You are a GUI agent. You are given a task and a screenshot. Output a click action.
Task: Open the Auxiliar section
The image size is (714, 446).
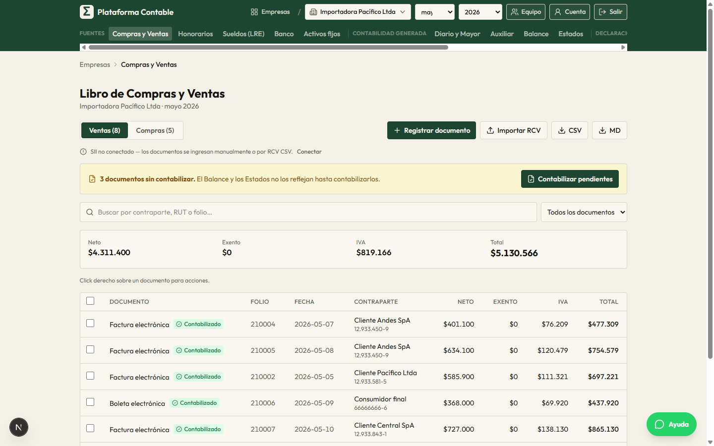(x=502, y=34)
